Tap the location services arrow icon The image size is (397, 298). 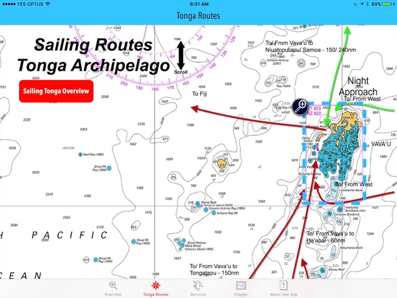tap(362, 4)
